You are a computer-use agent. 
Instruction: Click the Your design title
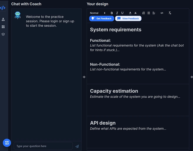(97, 4)
